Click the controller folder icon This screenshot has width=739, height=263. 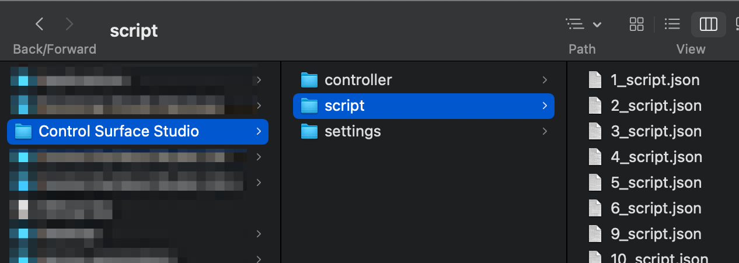click(309, 80)
